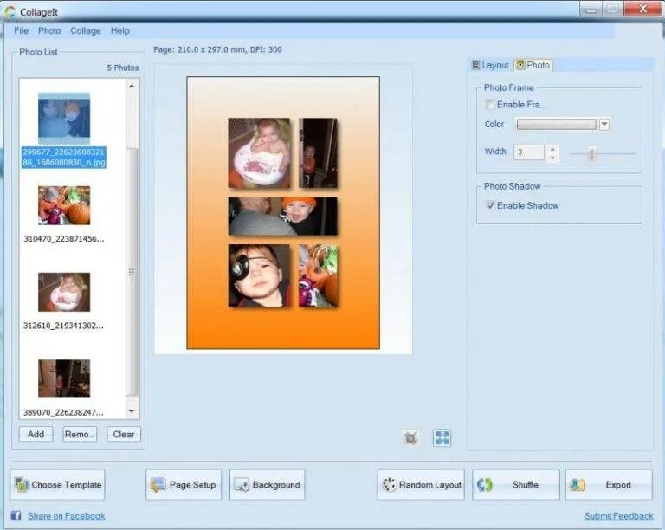Viewport: 665px width, 530px height.
Task: Click the fit-to-window icon below canvas
Action: coord(442,437)
